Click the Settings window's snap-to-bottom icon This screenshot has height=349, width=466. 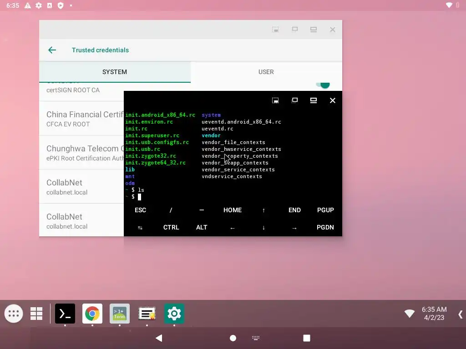(275, 30)
